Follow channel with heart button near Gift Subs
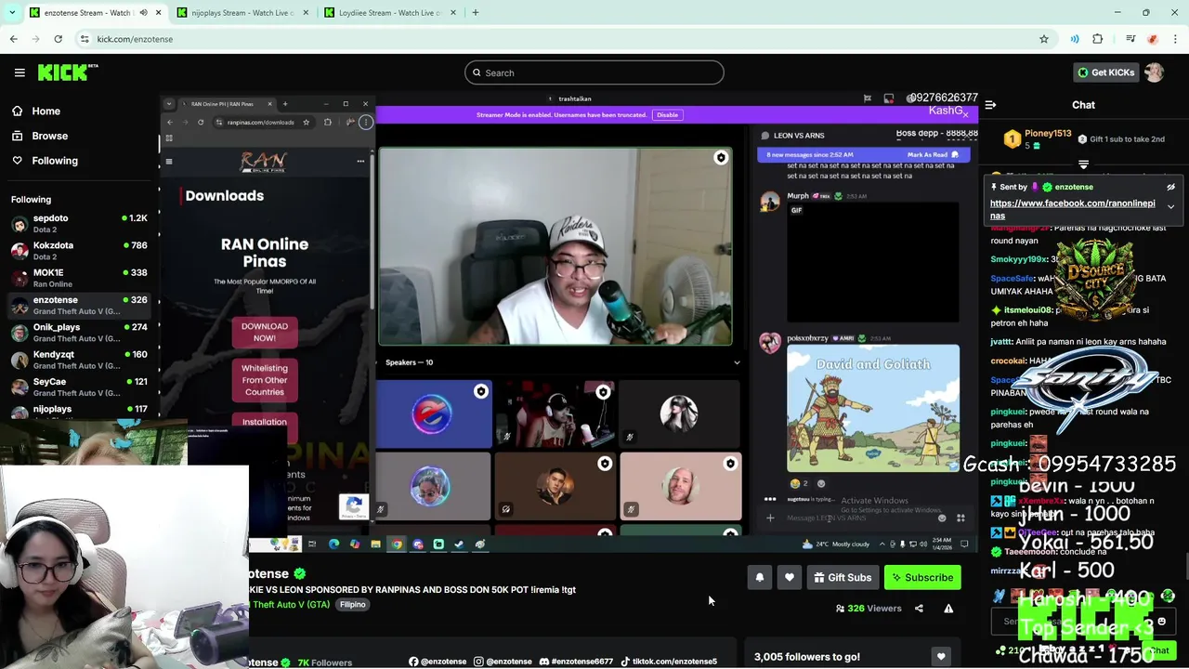The image size is (1189, 669). tap(790, 578)
